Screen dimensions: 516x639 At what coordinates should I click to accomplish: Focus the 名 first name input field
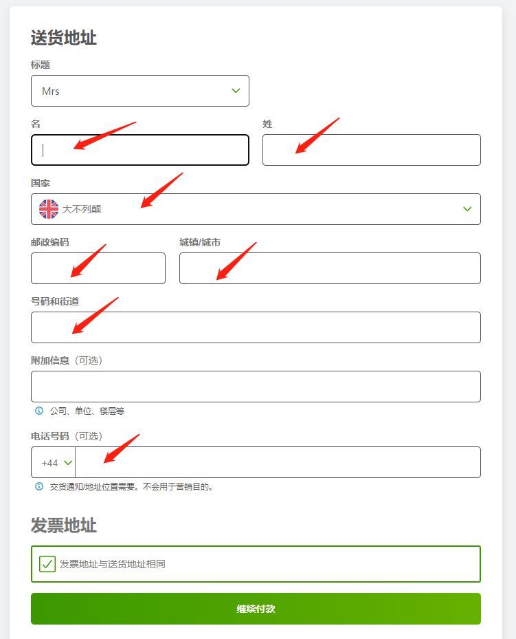click(x=140, y=150)
